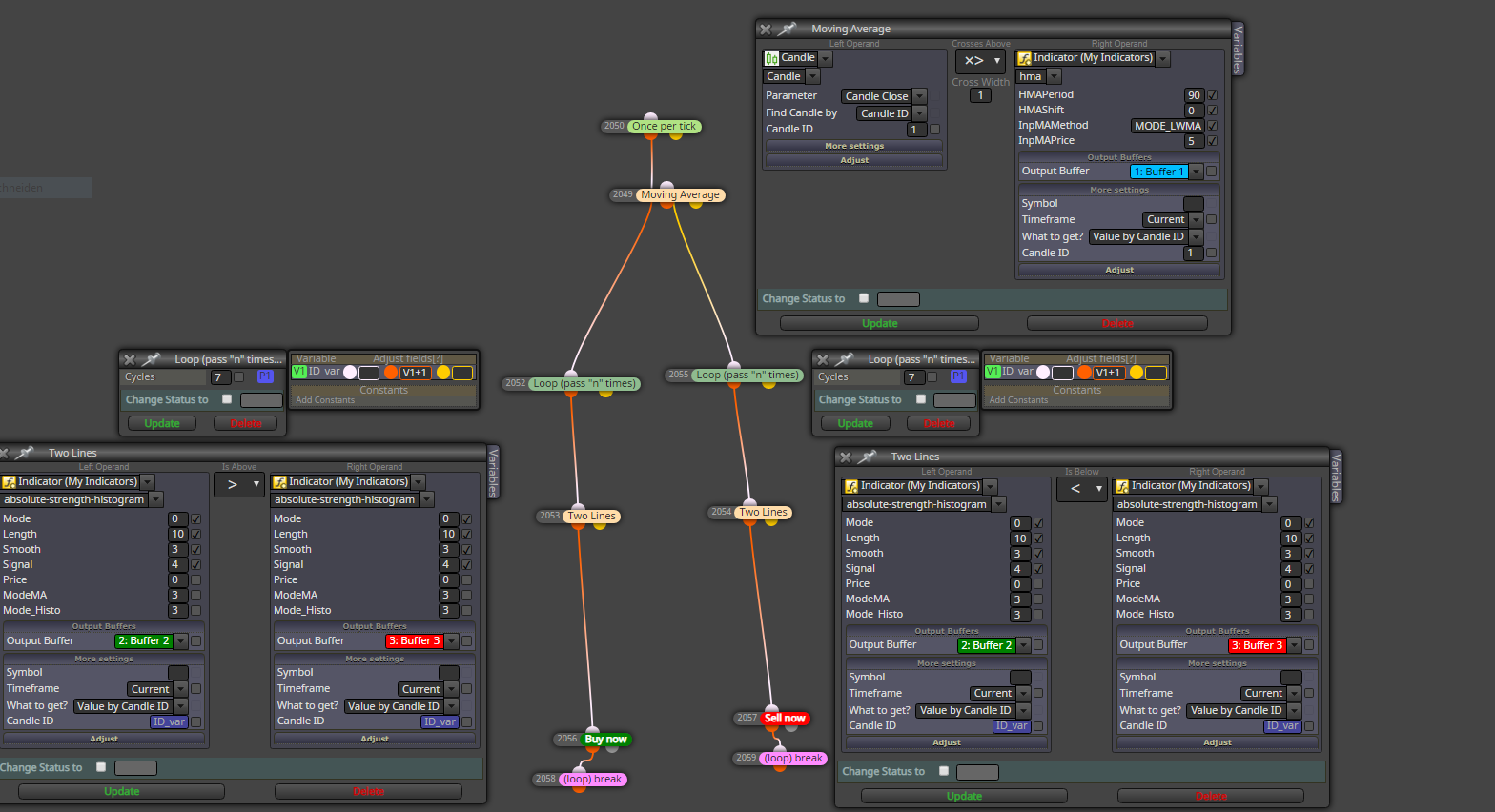Click the blue P! icon beside Cycles in the right Loop panel
The height and width of the screenshot is (812, 1495).
(x=958, y=377)
